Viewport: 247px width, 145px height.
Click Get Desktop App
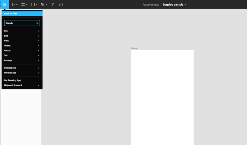coord(22,80)
